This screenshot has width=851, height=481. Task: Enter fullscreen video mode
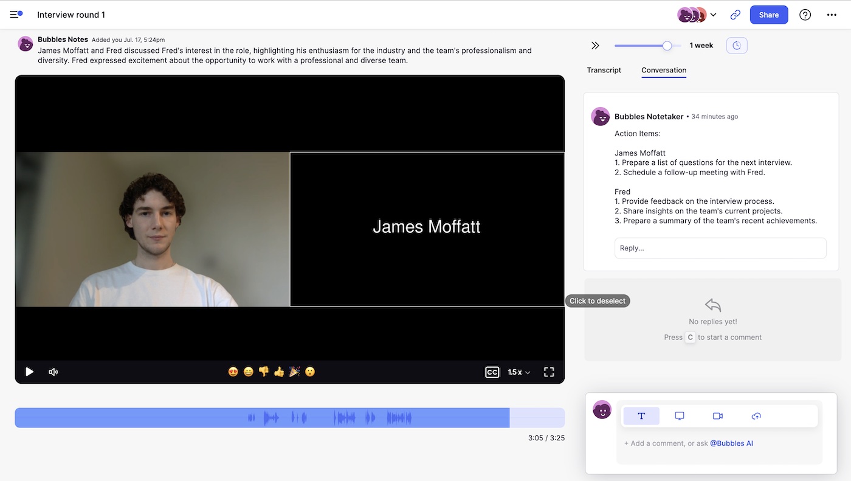[549, 372]
